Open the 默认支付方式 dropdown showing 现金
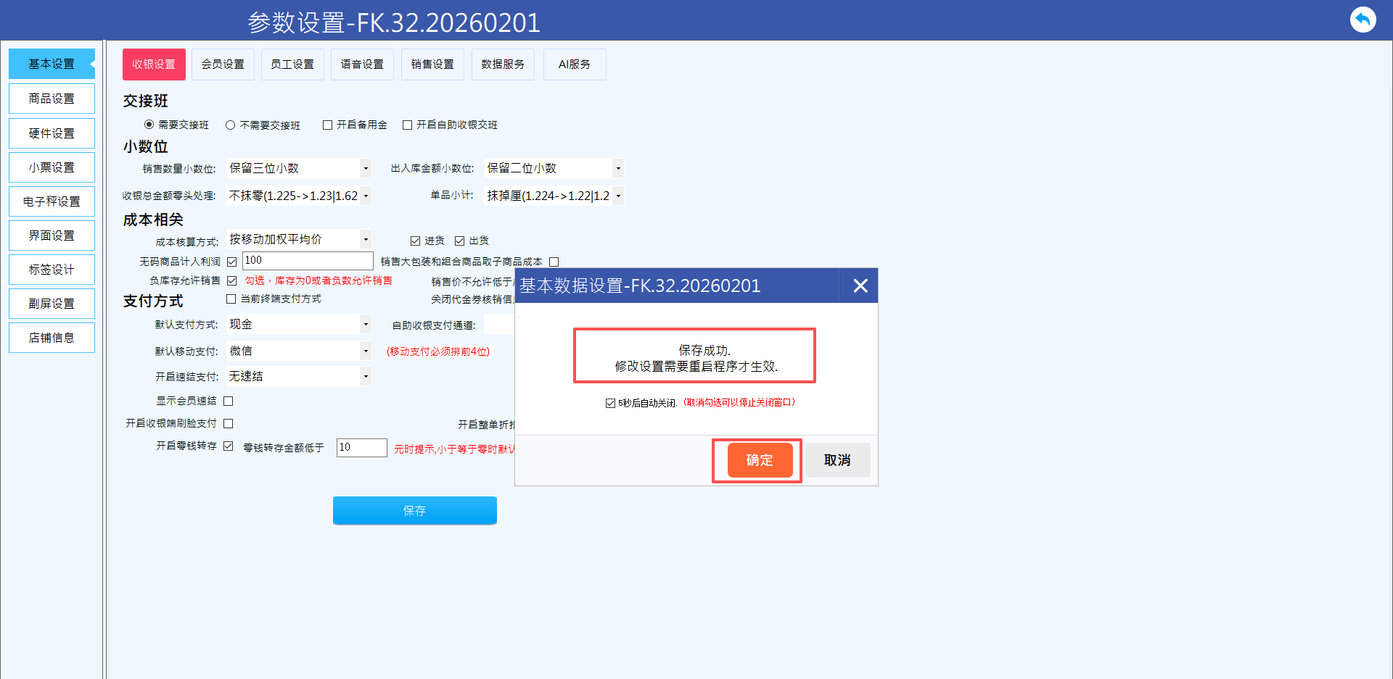1393x679 pixels. [x=366, y=325]
